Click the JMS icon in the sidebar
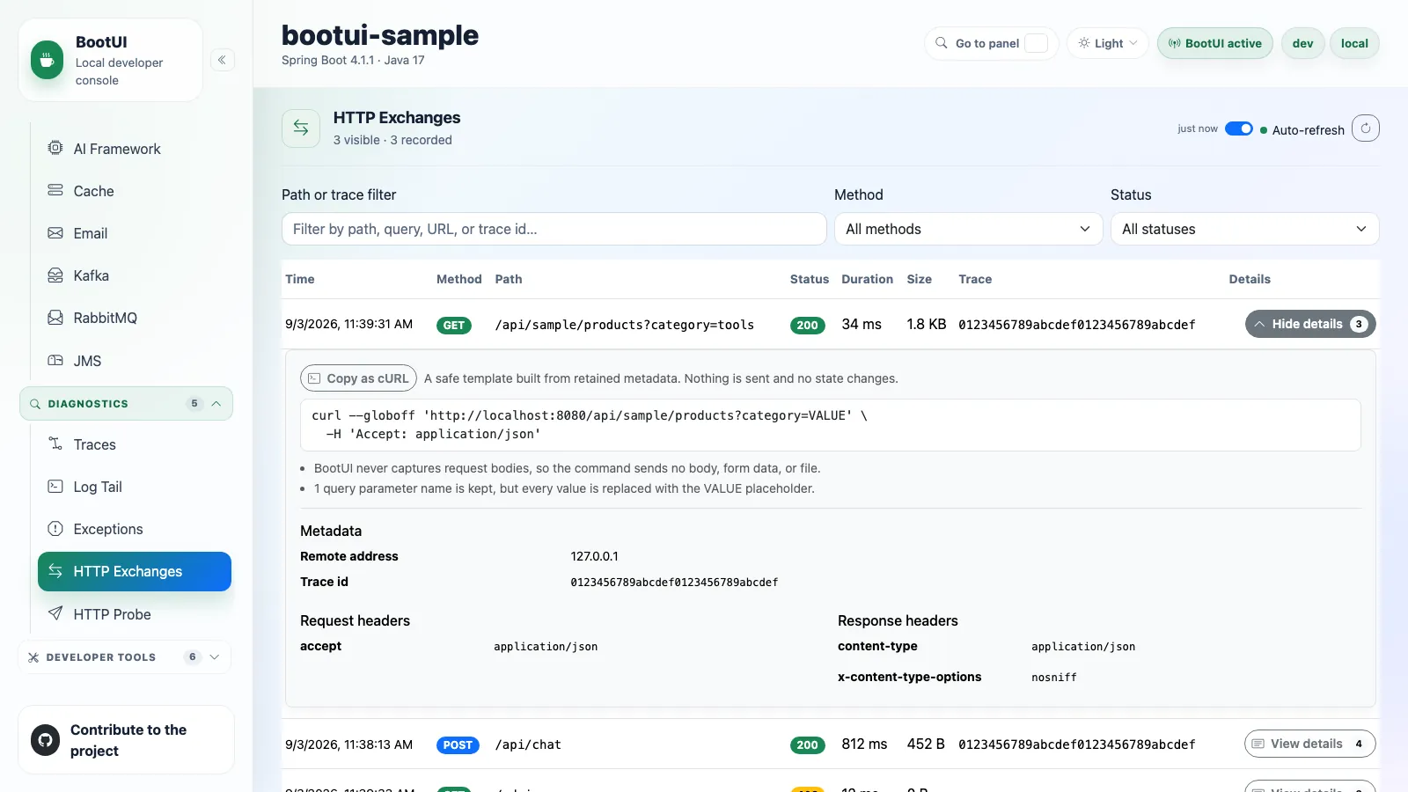 point(55,360)
